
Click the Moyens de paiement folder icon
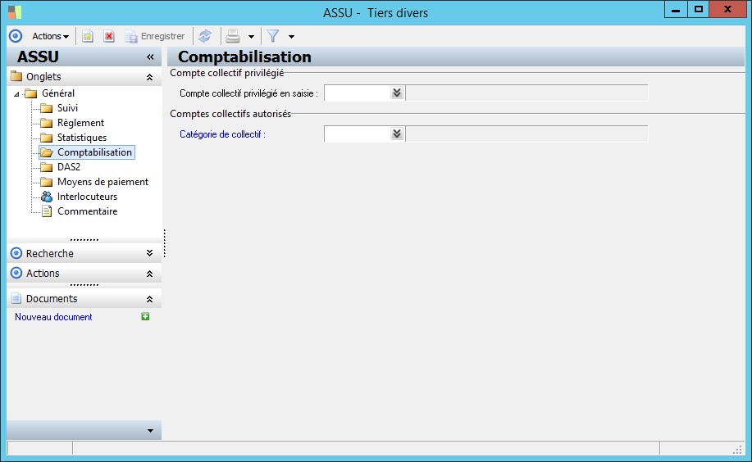pyautogui.click(x=47, y=182)
